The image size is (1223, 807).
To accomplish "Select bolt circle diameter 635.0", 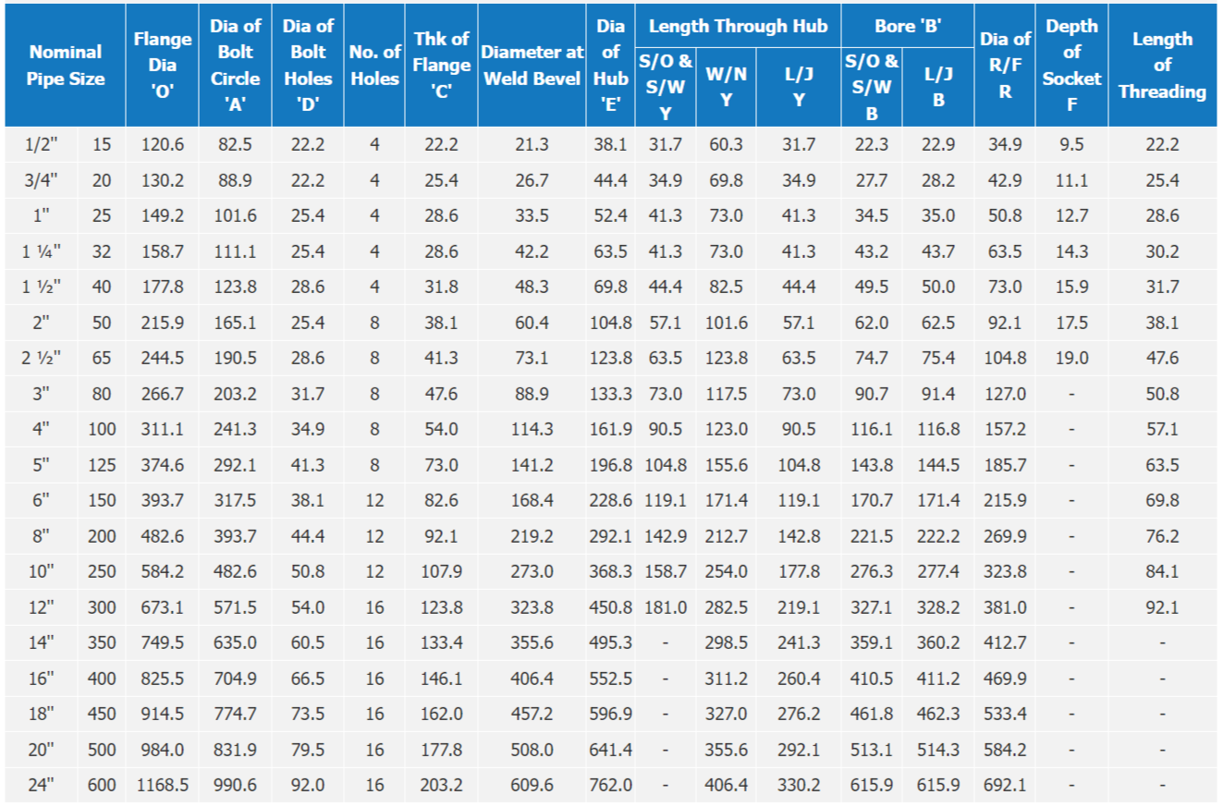I will tap(235, 643).
